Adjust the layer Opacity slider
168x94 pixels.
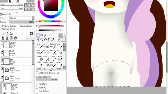22,22
